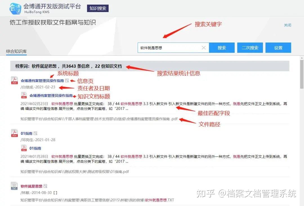Image resolution: width=304 pixels, height=206 pixels.
Task: Click small PDF icon of 会博通档案管理员操作指南 document
Action: coord(24,95)
